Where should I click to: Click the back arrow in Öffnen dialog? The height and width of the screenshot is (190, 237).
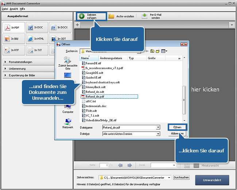tap(147, 51)
